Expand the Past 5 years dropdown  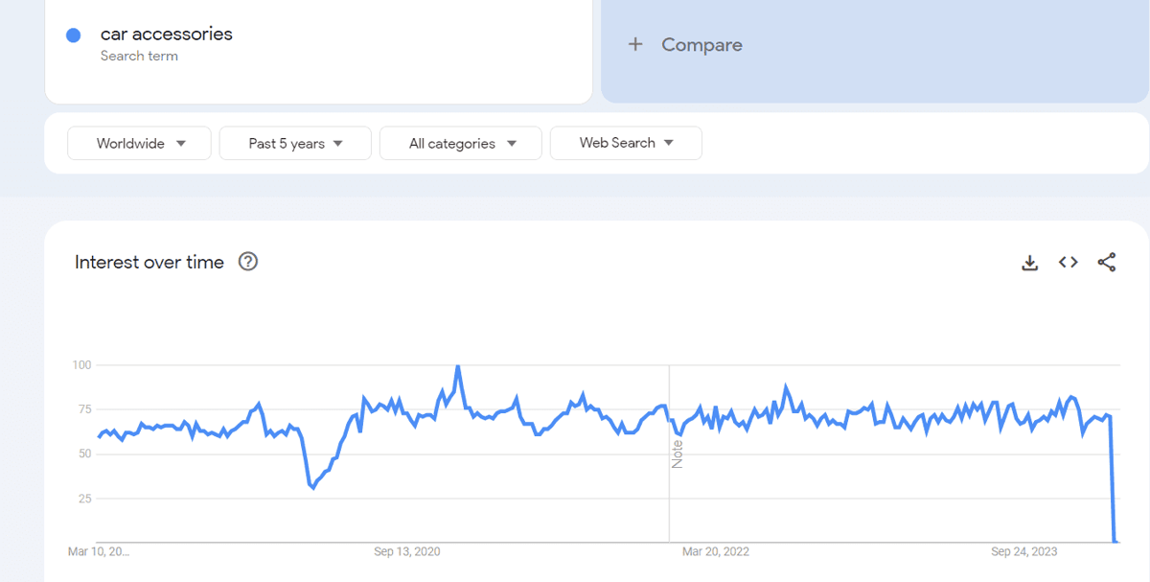295,144
